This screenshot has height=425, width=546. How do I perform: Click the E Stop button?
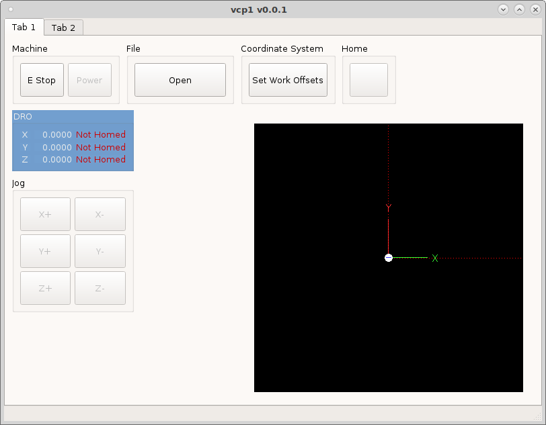click(42, 80)
